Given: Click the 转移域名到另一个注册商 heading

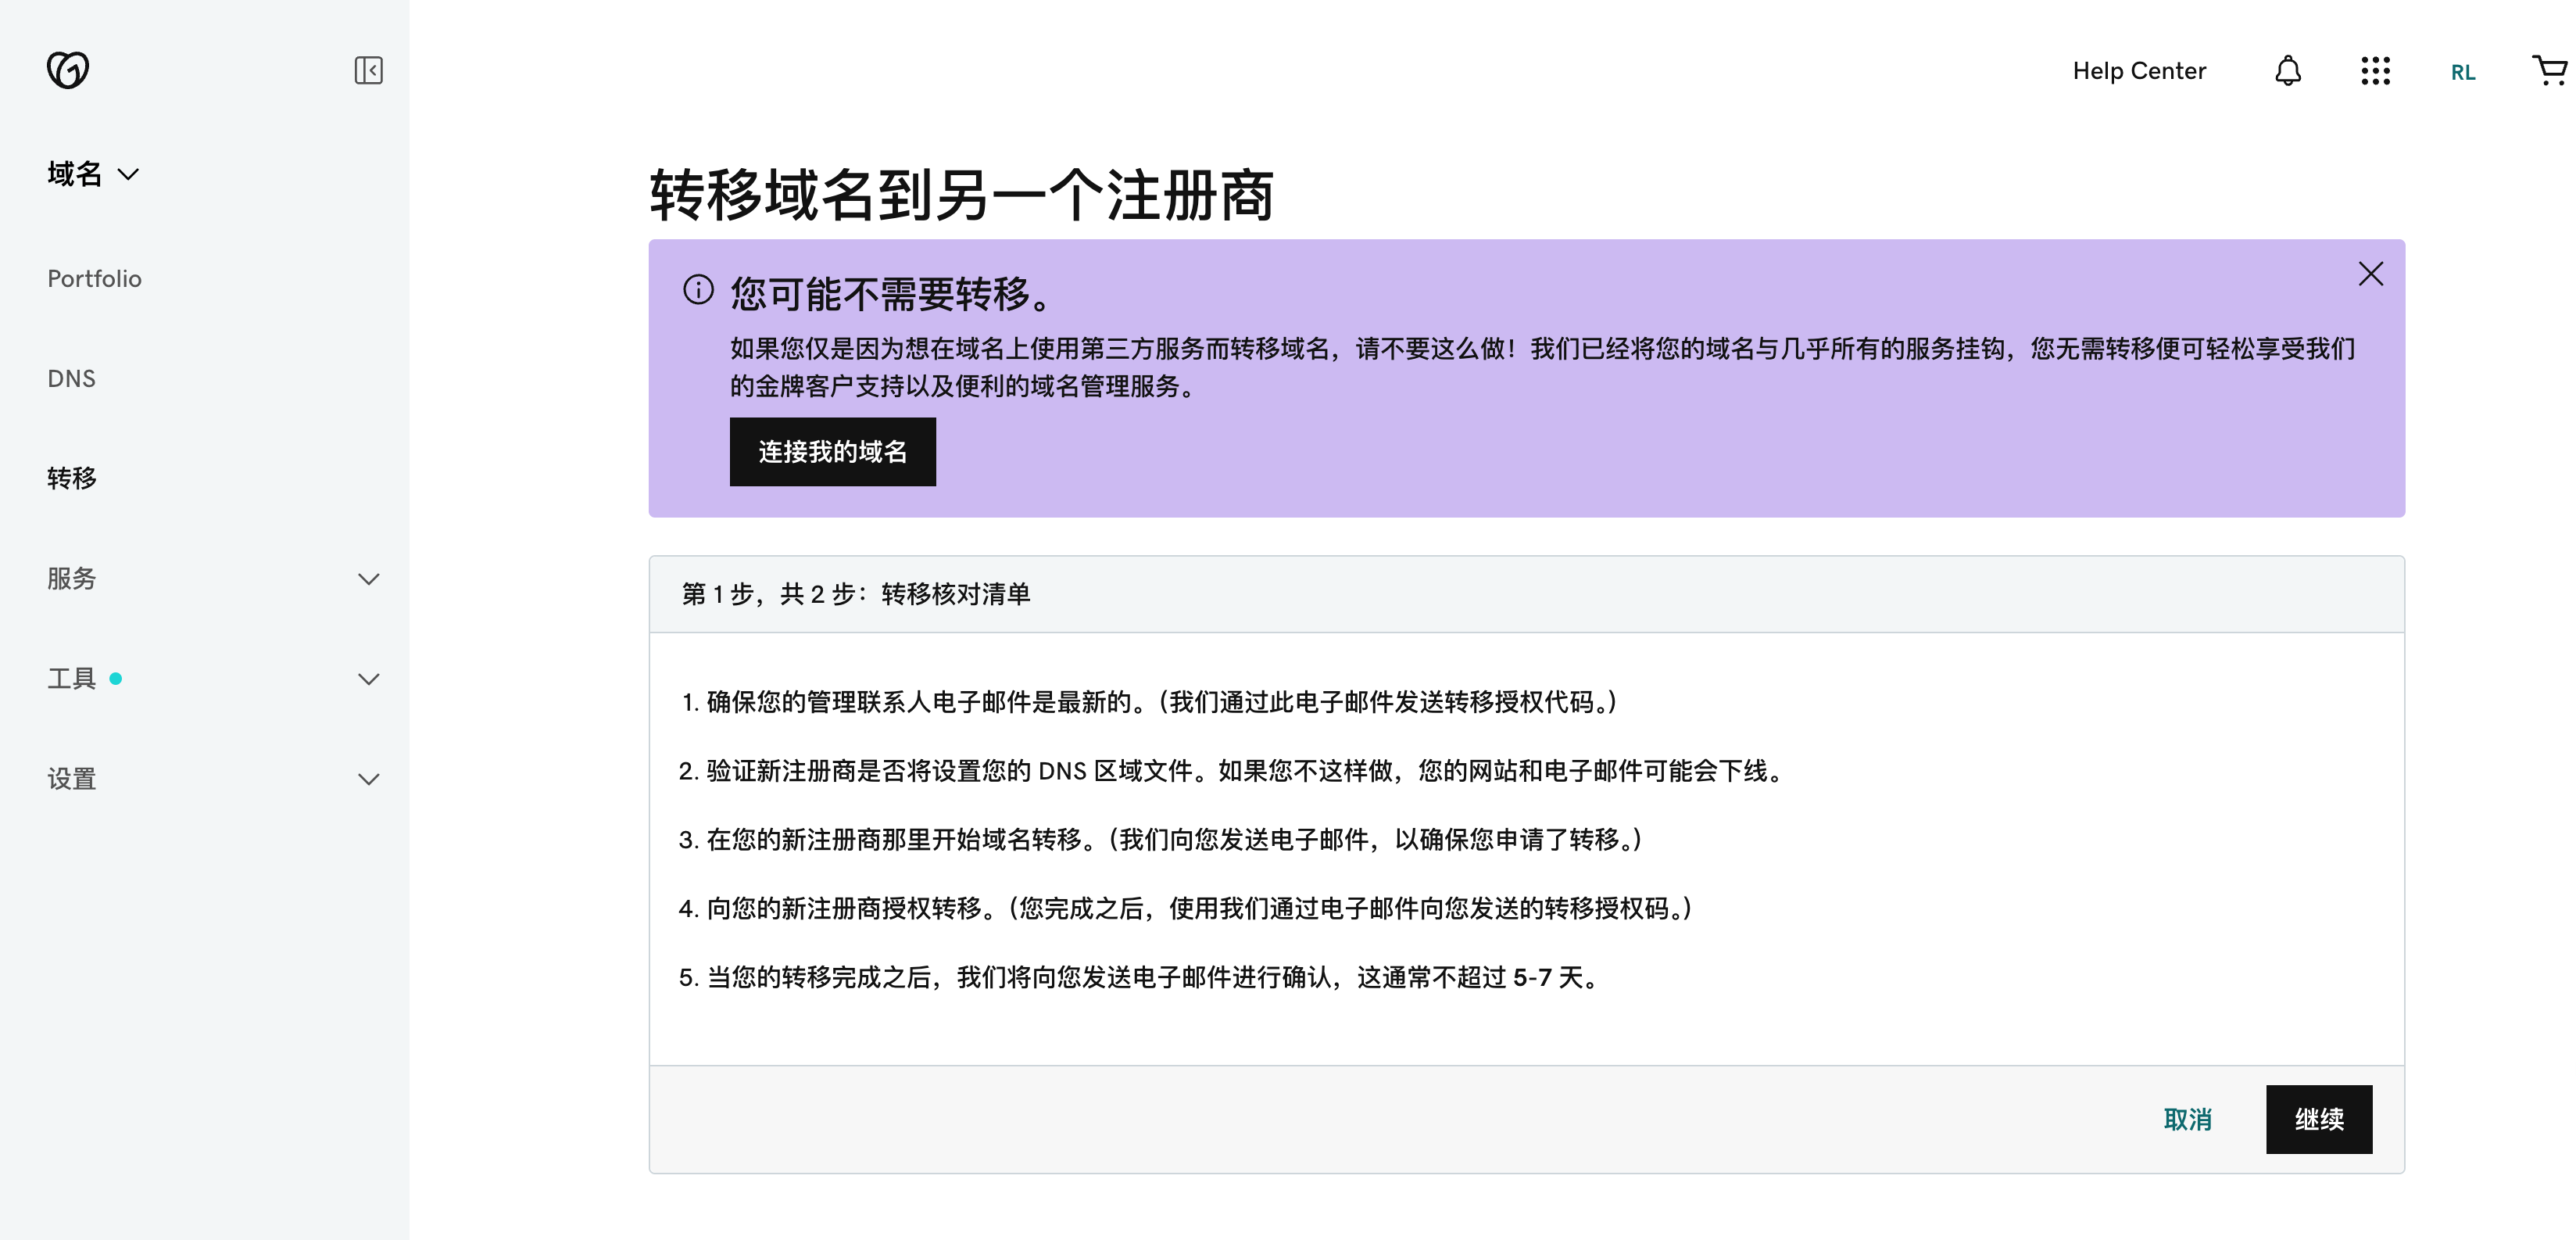Looking at the screenshot, I should point(961,194).
